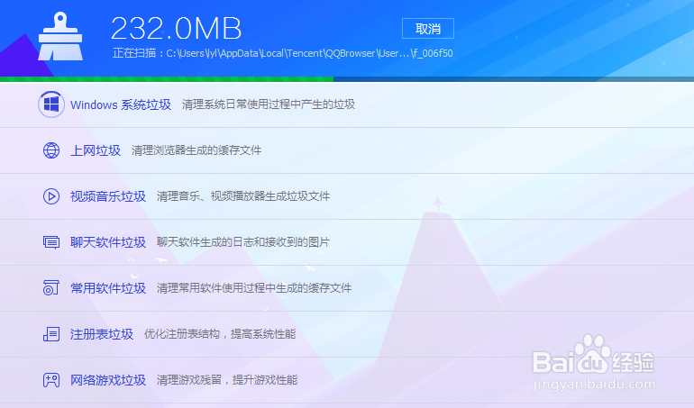This screenshot has height=408, width=694.
Task: Click description 清理常用软件使用过程中生成的缓存文件
Action: click(254, 288)
